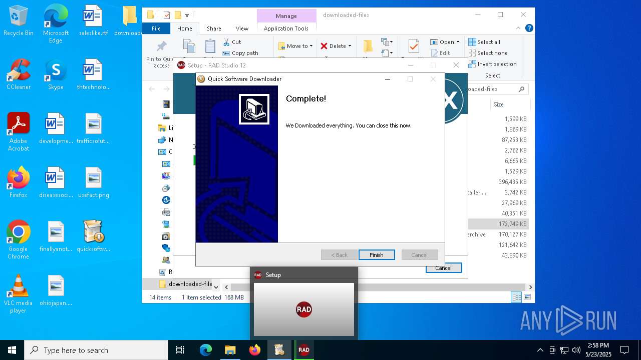The image size is (641, 360).
Task: Select the Manage contextual tab
Action: pos(286,16)
